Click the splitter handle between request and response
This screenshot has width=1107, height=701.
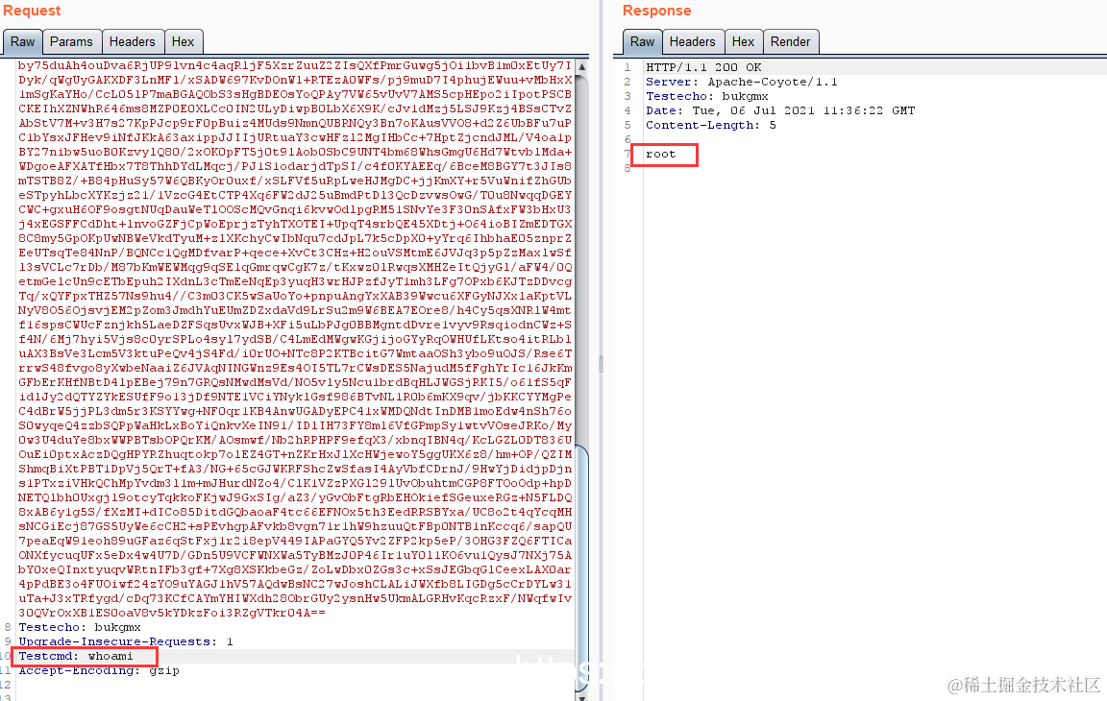tap(601, 364)
